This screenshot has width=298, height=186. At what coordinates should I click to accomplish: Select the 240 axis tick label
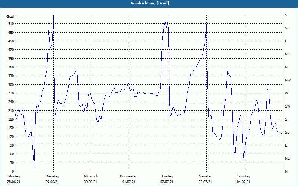[11, 102]
